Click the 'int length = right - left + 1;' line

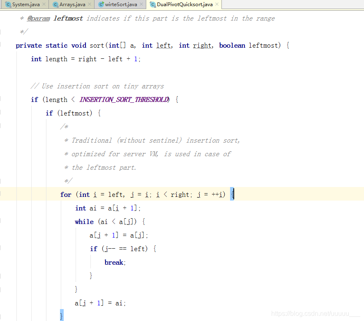tap(86, 59)
